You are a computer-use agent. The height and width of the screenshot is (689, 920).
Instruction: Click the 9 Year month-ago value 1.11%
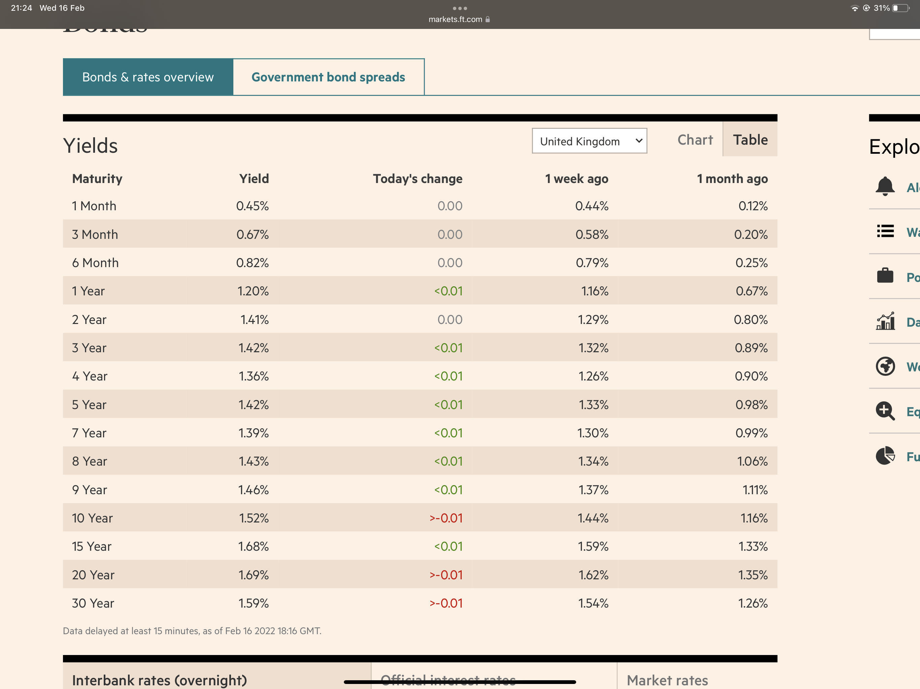click(755, 489)
